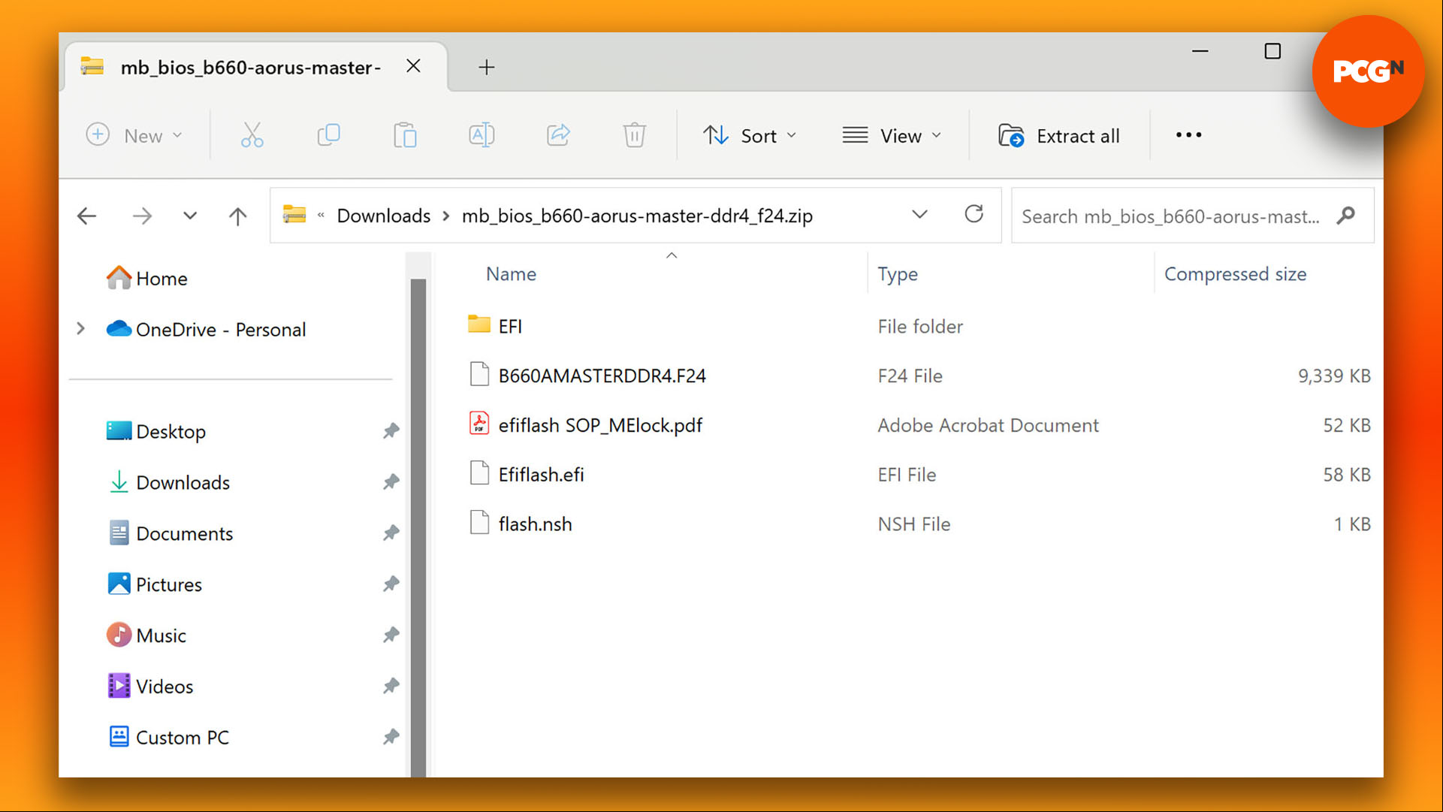Unpin Desktop using its pin icon
This screenshot has width=1443, height=812.
click(x=391, y=431)
